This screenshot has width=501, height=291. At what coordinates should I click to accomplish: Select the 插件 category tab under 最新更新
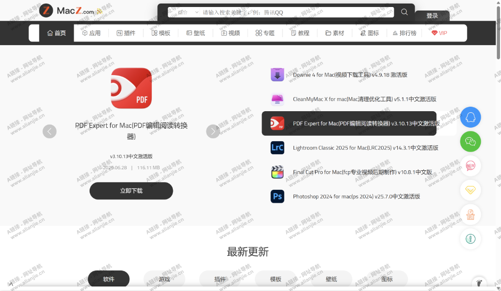pos(220,279)
